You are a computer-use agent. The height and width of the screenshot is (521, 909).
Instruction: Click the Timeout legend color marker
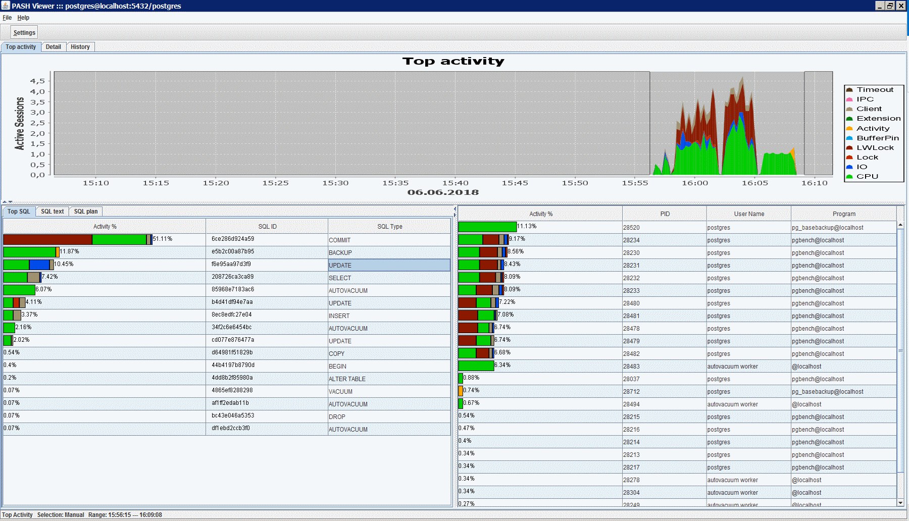849,90
